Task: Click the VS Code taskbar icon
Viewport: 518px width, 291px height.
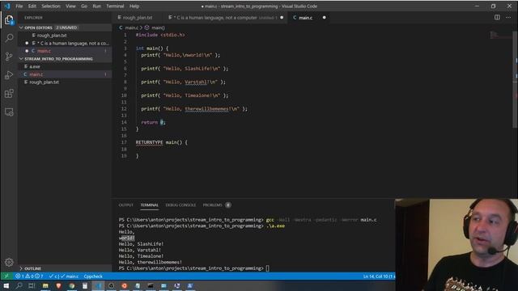Action: (98, 285)
